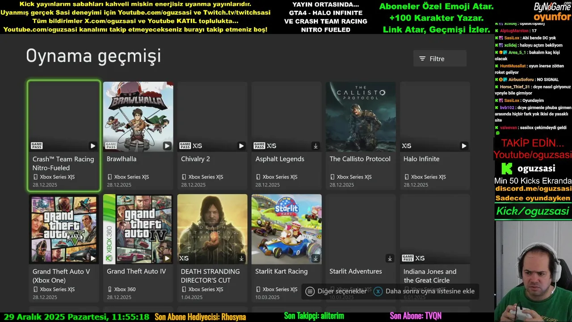This screenshot has width=572, height=322.
Task: Click the X|S badge on Halo Infinite tile
Action: pyautogui.click(x=407, y=146)
